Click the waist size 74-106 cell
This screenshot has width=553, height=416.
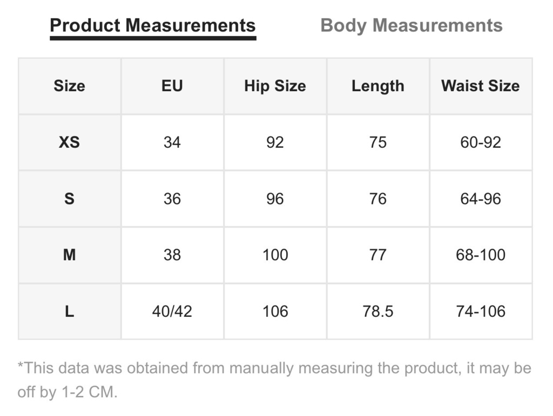[481, 311]
